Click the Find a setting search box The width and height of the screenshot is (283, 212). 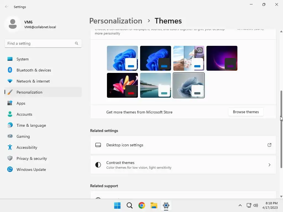(x=43, y=43)
